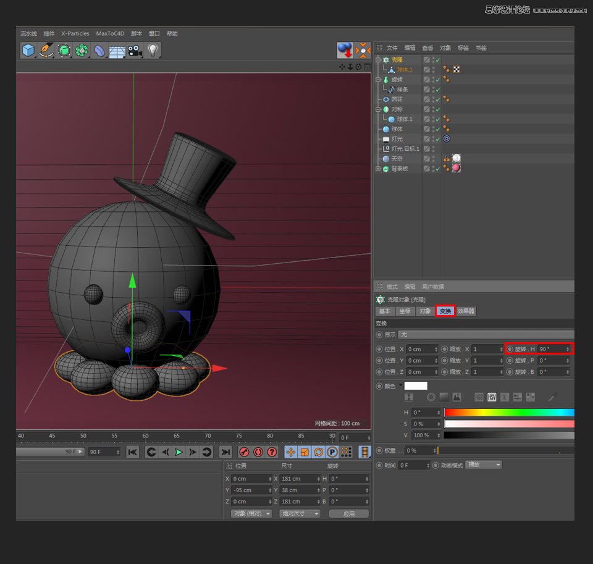Image resolution: width=593 pixels, height=564 pixels.
Task: Toggle the green check for 球体 object
Action: (437, 129)
